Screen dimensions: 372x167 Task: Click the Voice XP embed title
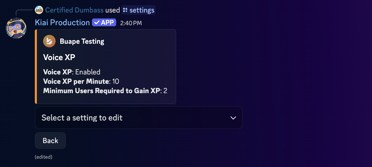point(59,57)
